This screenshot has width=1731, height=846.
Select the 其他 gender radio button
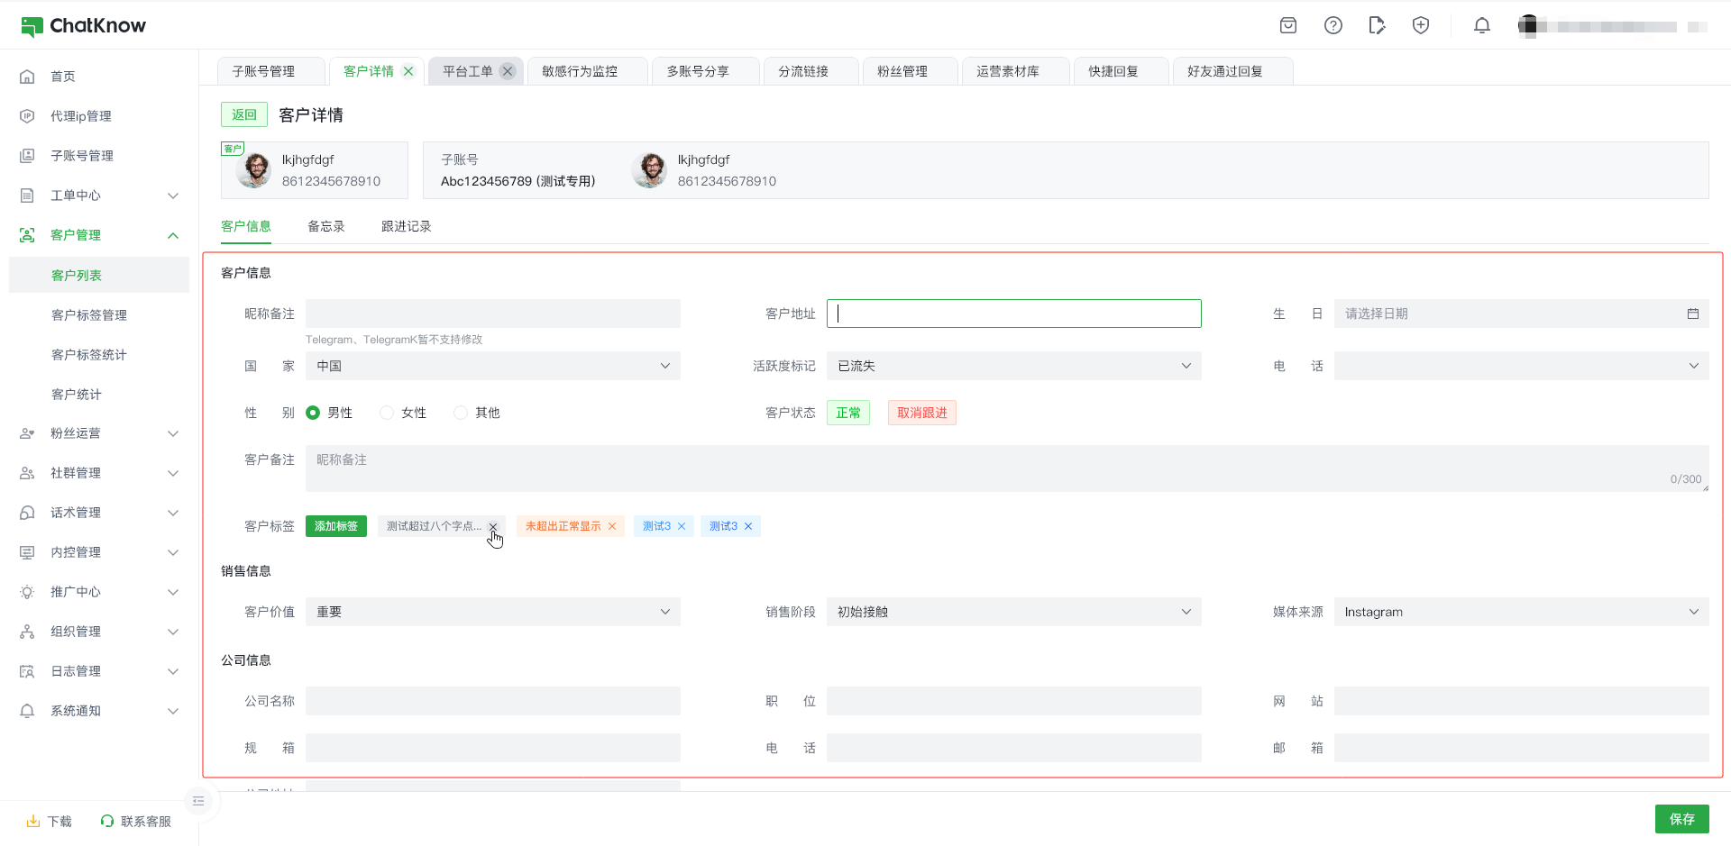point(461,413)
